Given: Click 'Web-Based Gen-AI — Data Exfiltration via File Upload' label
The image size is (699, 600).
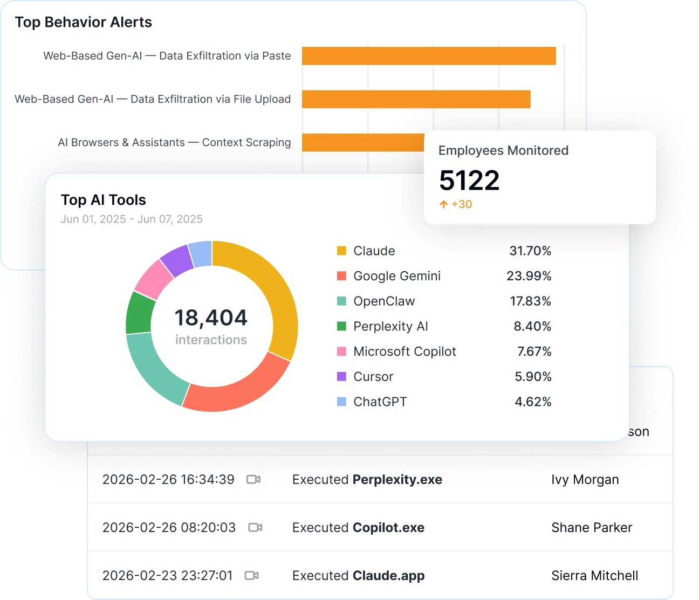Looking at the screenshot, I should pyautogui.click(x=153, y=99).
